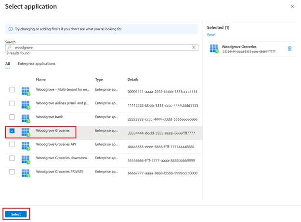Image resolution: width=301 pixels, height=222 pixels.
Task: Click the Woodgrove Groceries icon in Selected panel
Action: [214, 49]
